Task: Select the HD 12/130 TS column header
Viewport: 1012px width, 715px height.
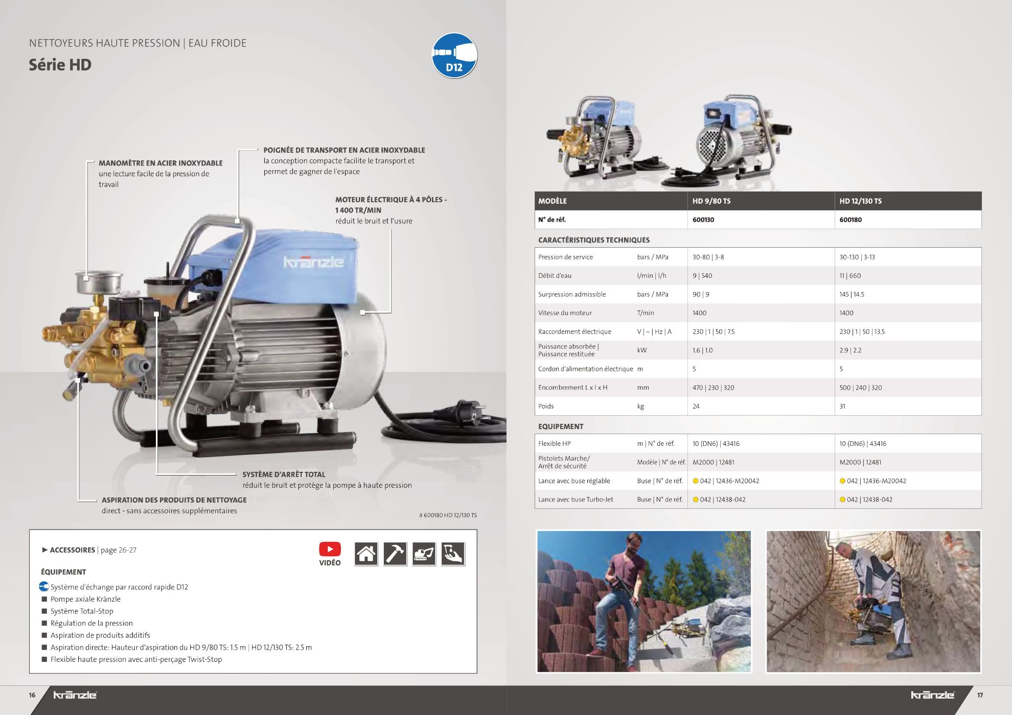Action: (860, 201)
